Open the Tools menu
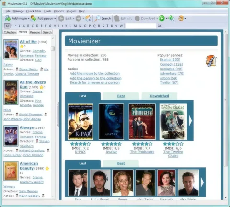This screenshot has width=230, height=207. click(47, 11)
